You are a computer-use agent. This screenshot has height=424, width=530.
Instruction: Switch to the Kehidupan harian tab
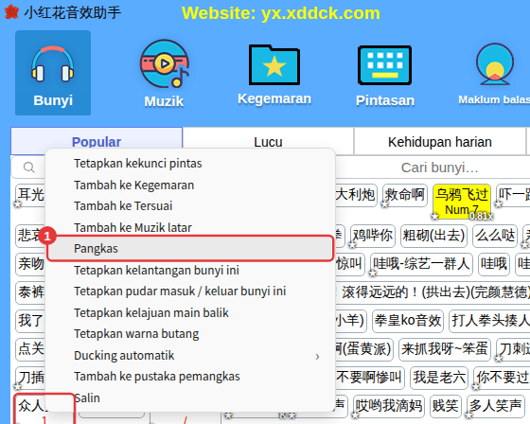click(439, 142)
